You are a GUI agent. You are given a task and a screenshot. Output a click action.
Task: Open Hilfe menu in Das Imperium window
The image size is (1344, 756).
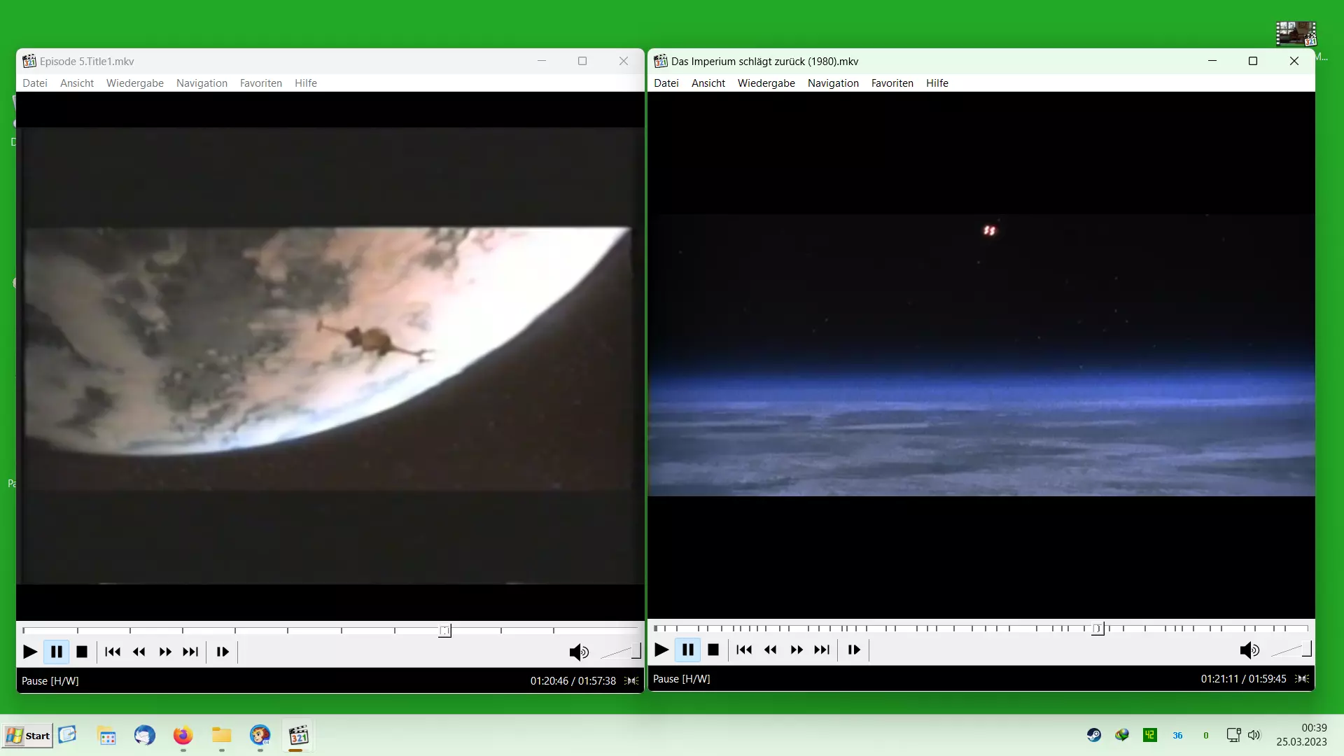point(937,83)
